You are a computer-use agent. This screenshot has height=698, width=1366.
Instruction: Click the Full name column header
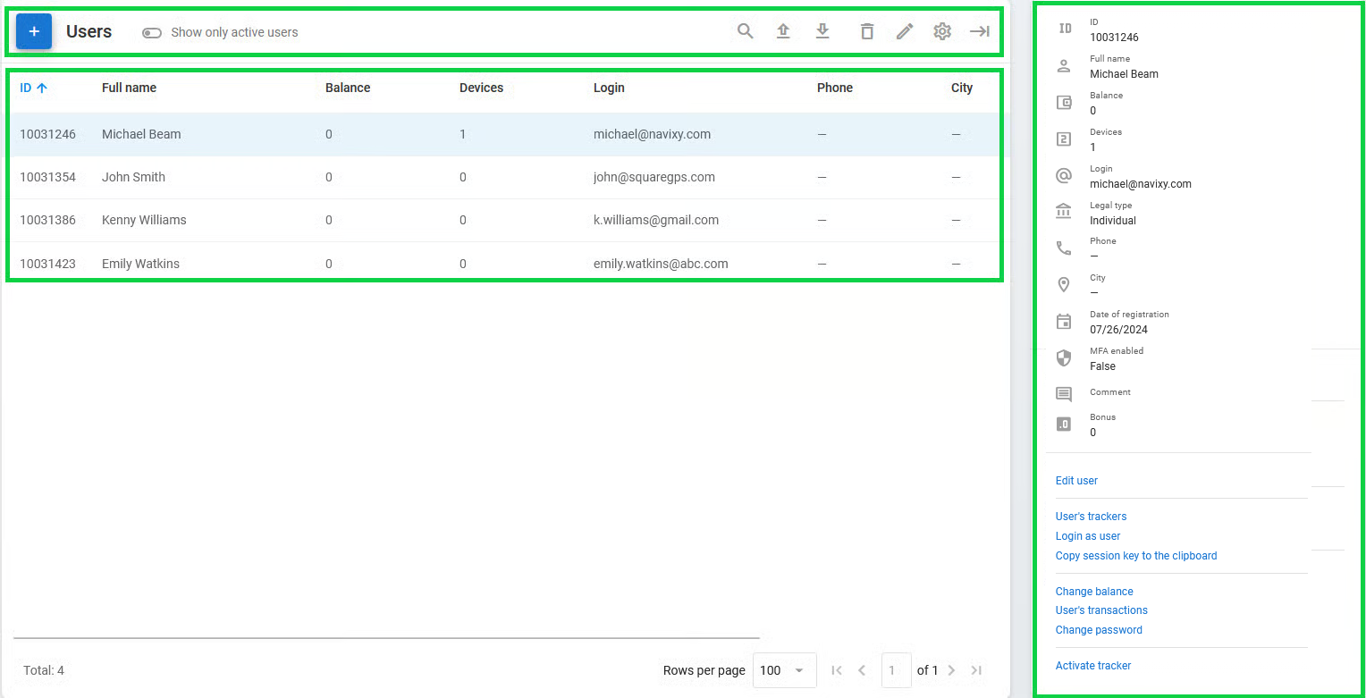129,88
